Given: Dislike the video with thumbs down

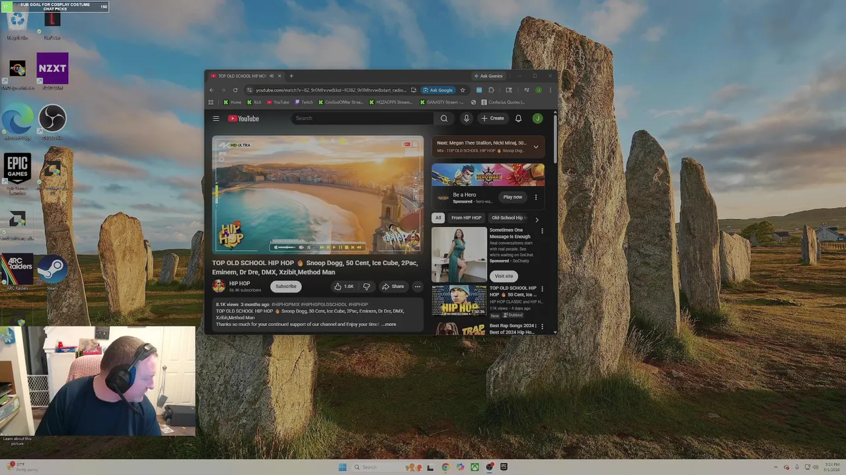Looking at the screenshot, I should click(366, 286).
